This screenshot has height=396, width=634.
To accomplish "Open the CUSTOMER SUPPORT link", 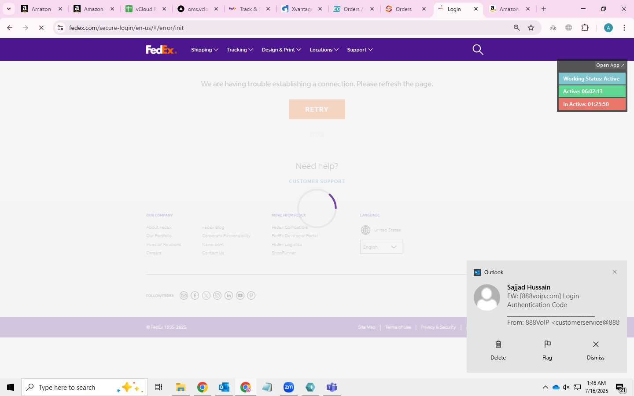I will 317,181.
